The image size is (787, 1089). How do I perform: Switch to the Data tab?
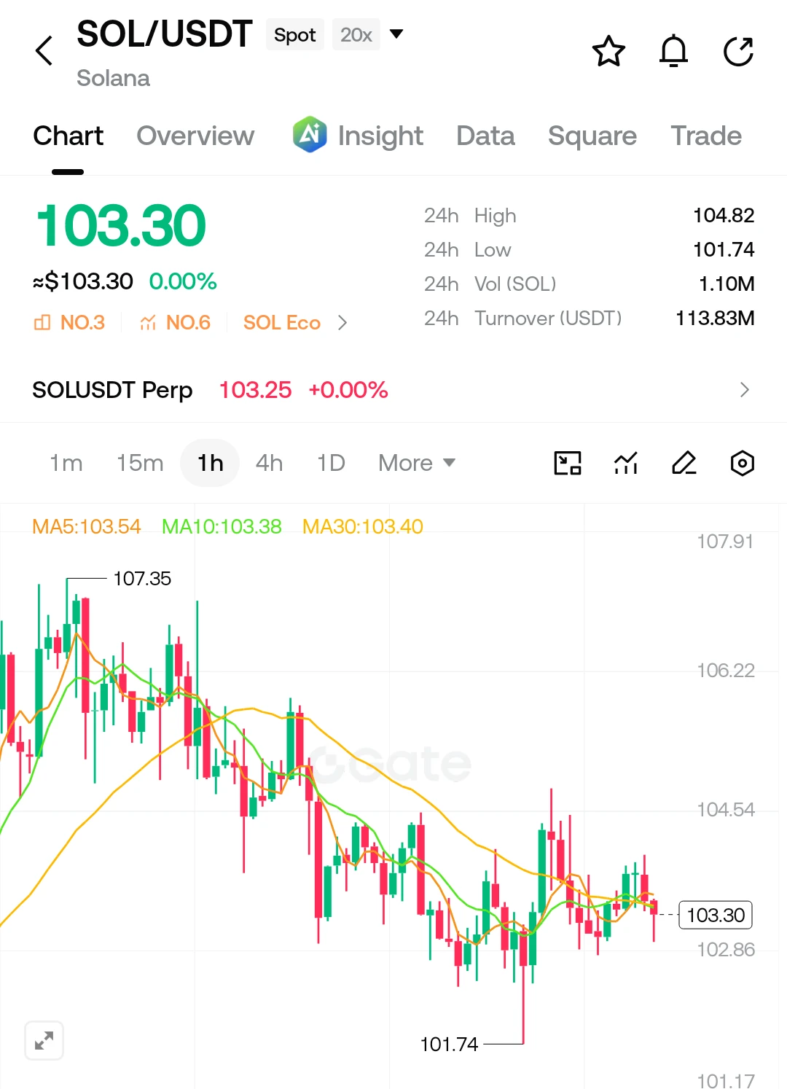[x=485, y=136]
